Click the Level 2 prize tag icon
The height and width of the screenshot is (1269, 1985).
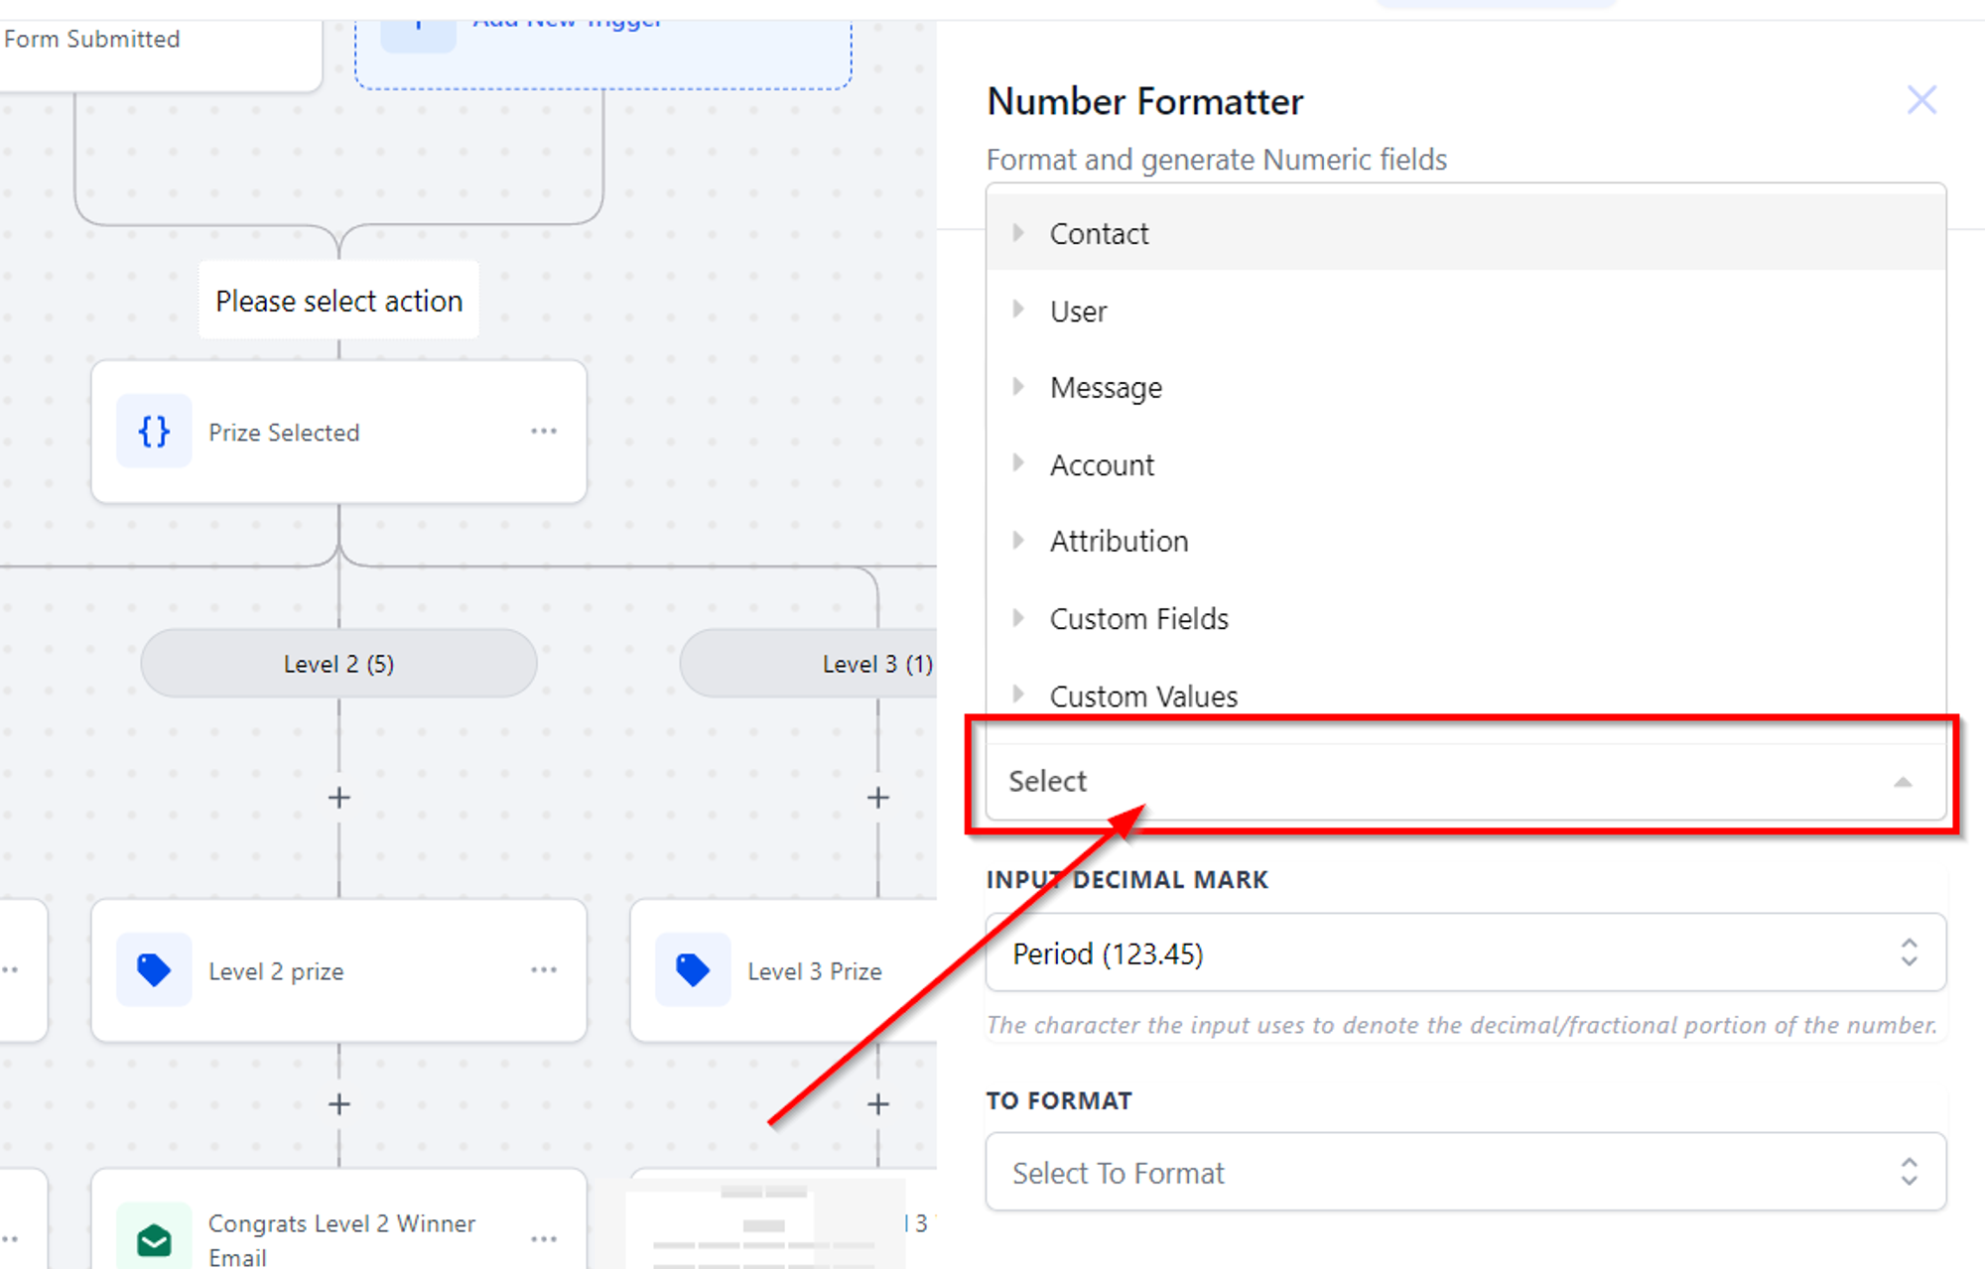154,970
